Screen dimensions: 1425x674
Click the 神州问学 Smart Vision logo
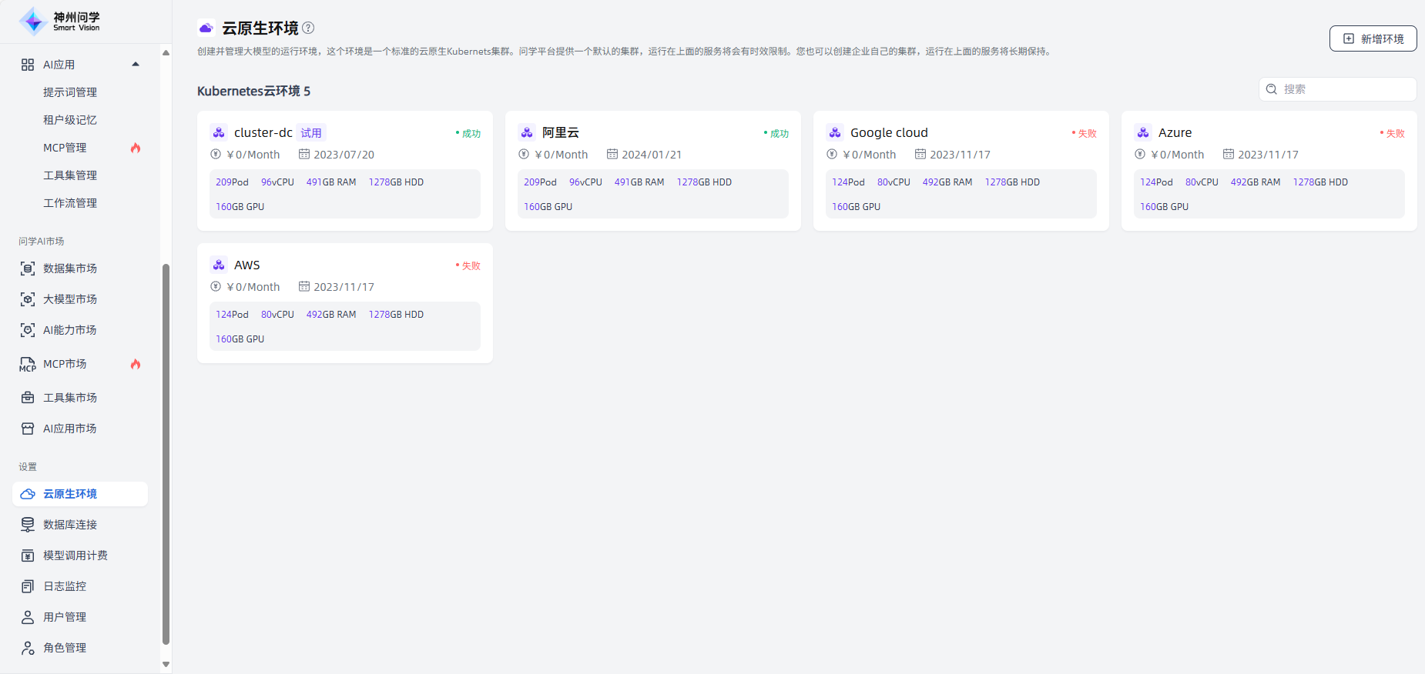(x=59, y=21)
